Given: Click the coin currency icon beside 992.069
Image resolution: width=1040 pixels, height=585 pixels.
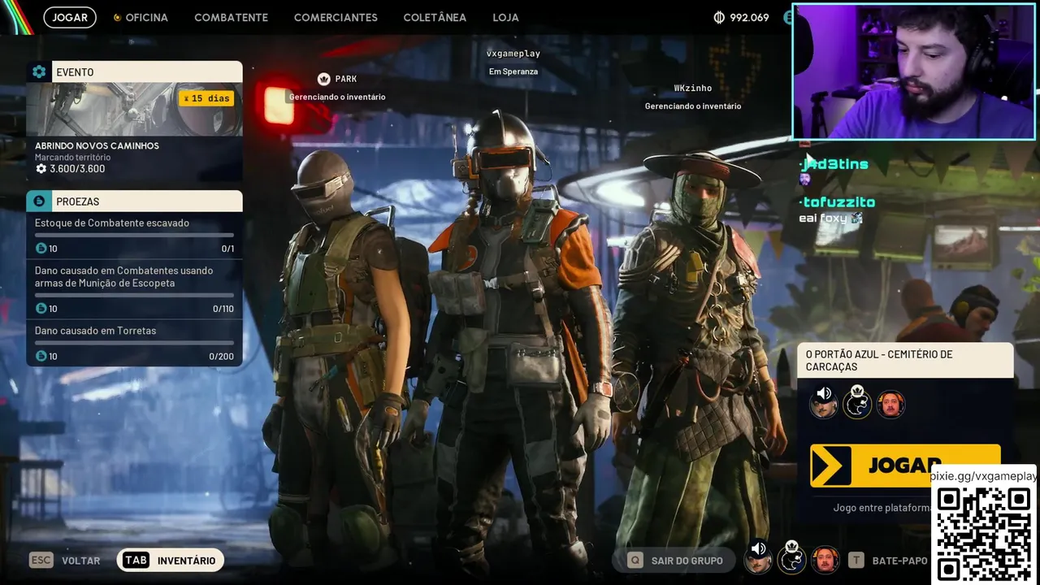Looking at the screenshot, I should coord(719,17).
